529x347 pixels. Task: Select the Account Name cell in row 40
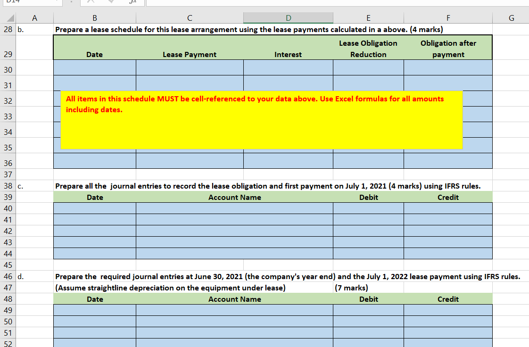(x=234, y=208)
